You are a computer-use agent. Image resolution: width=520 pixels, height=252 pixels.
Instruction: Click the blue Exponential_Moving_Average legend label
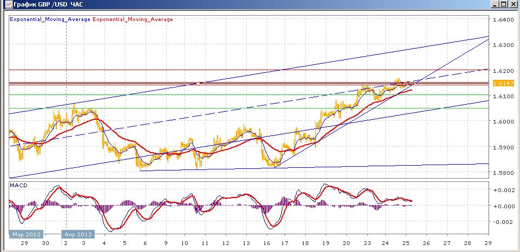(x=50, y=19)
